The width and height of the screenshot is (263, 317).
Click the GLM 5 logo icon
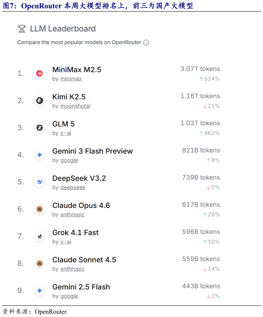[x=39, y=128]
